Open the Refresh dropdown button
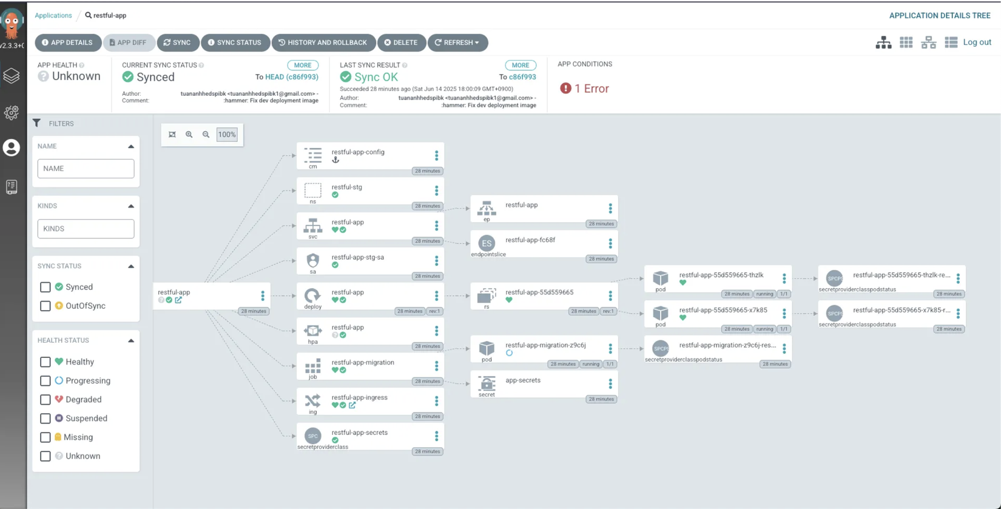The height and width of the screenshot is (509, 1001). point(457,42)
